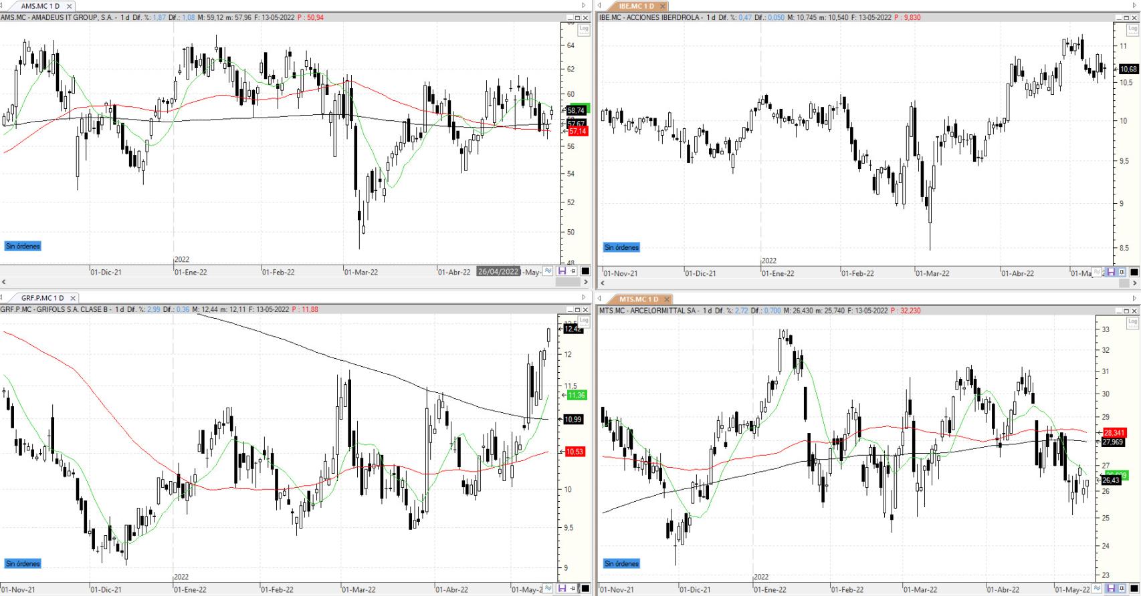Screen dimensions: 1141x596
Task: Close the GRF.P.MC 1 D tab
Action: [73, 298]
